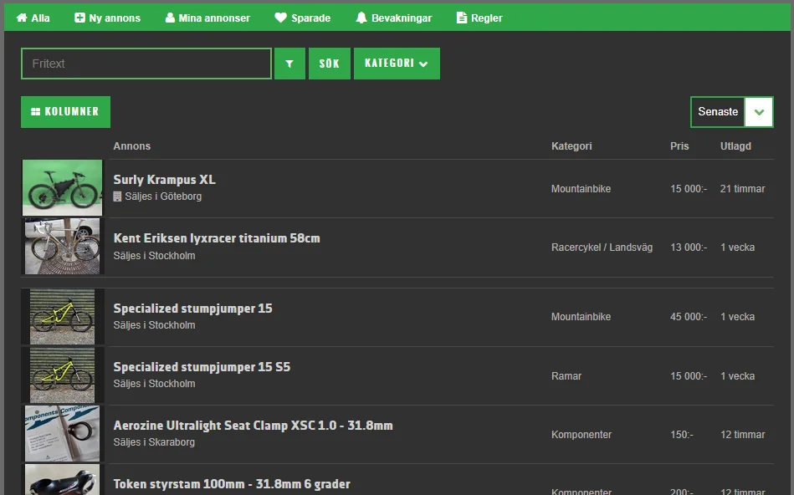Screen dimensions: 794x495
Task: Open the Kent Eriksen lyxracer titanium listing
Action: coord(217,238)
